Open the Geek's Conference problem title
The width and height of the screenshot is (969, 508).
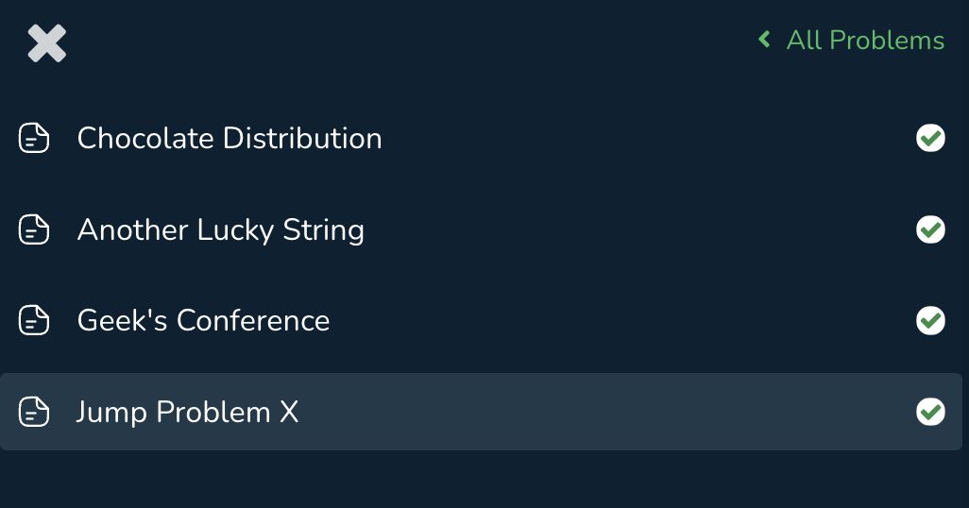point(203,320)
